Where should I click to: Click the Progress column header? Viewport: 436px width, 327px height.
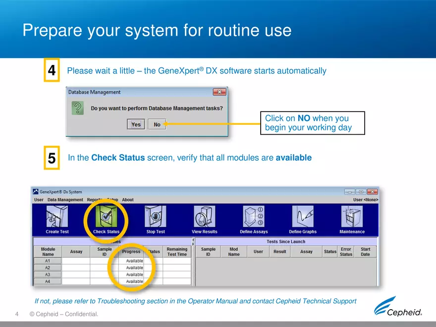[131, 252]
